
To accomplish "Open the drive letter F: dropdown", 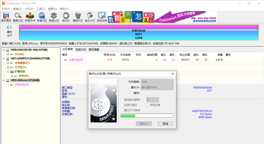I will (x=153, y=100).
